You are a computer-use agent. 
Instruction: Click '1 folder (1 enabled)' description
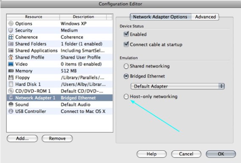(x=81, y=44)
